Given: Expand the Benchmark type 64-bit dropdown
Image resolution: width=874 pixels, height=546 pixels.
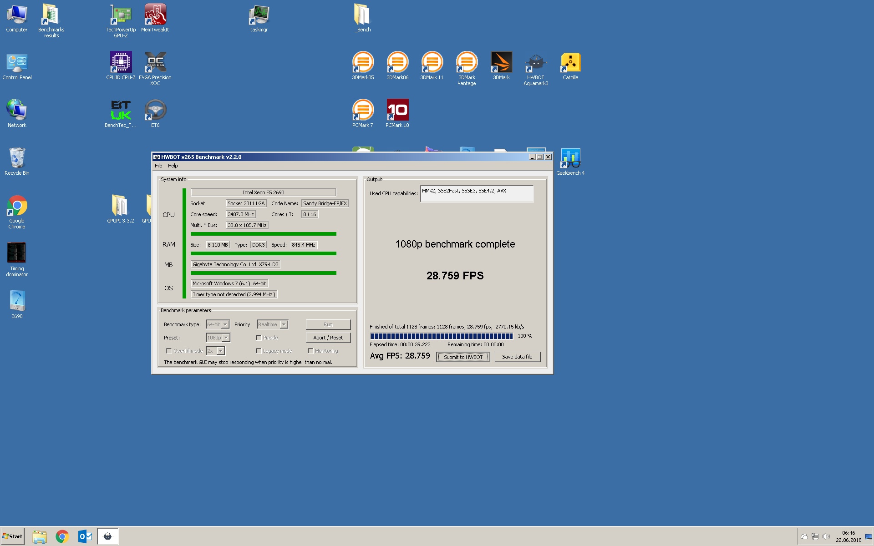Looking at the screenshot, I should tap(225, 324).
